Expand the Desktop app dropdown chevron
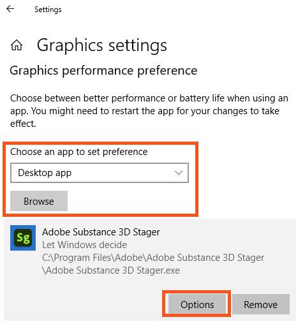The height and width of the screenshot is (331, 305). 179,173
